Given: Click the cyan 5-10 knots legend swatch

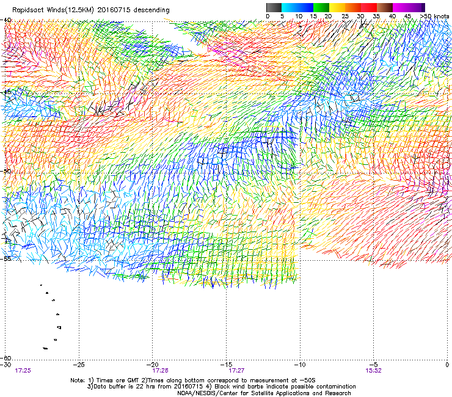Looking at the screenshot, I should [290, 7].
